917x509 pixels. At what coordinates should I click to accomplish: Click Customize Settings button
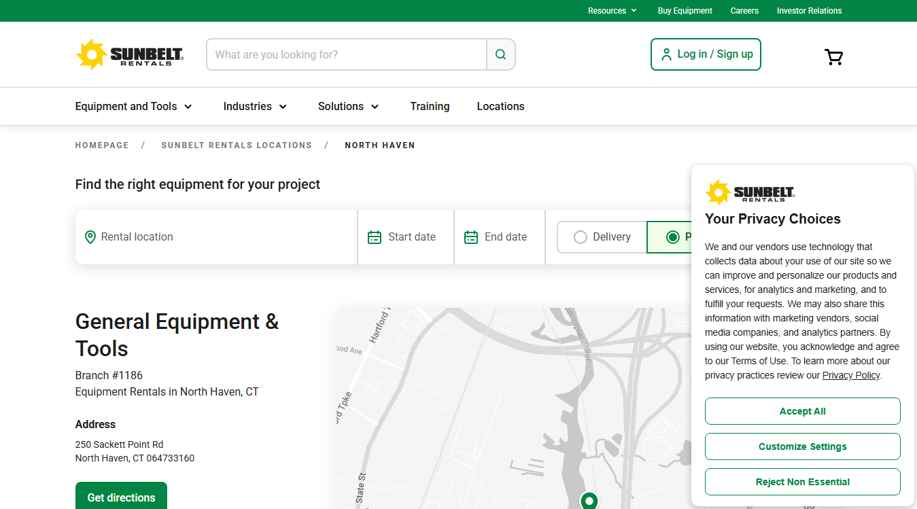click(x=803, y=446)
